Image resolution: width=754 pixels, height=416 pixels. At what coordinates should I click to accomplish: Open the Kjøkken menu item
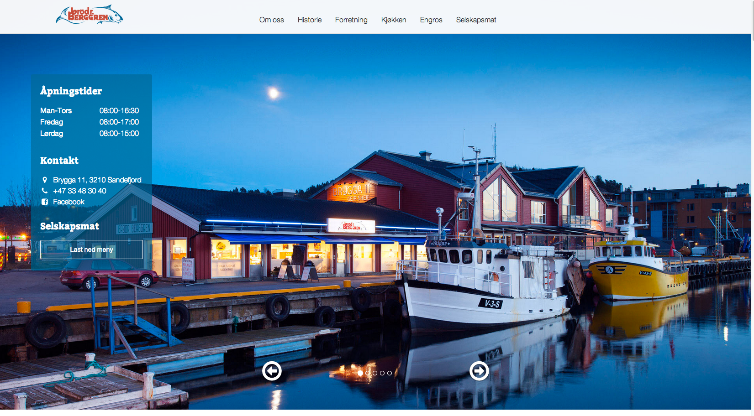point(394,20)
